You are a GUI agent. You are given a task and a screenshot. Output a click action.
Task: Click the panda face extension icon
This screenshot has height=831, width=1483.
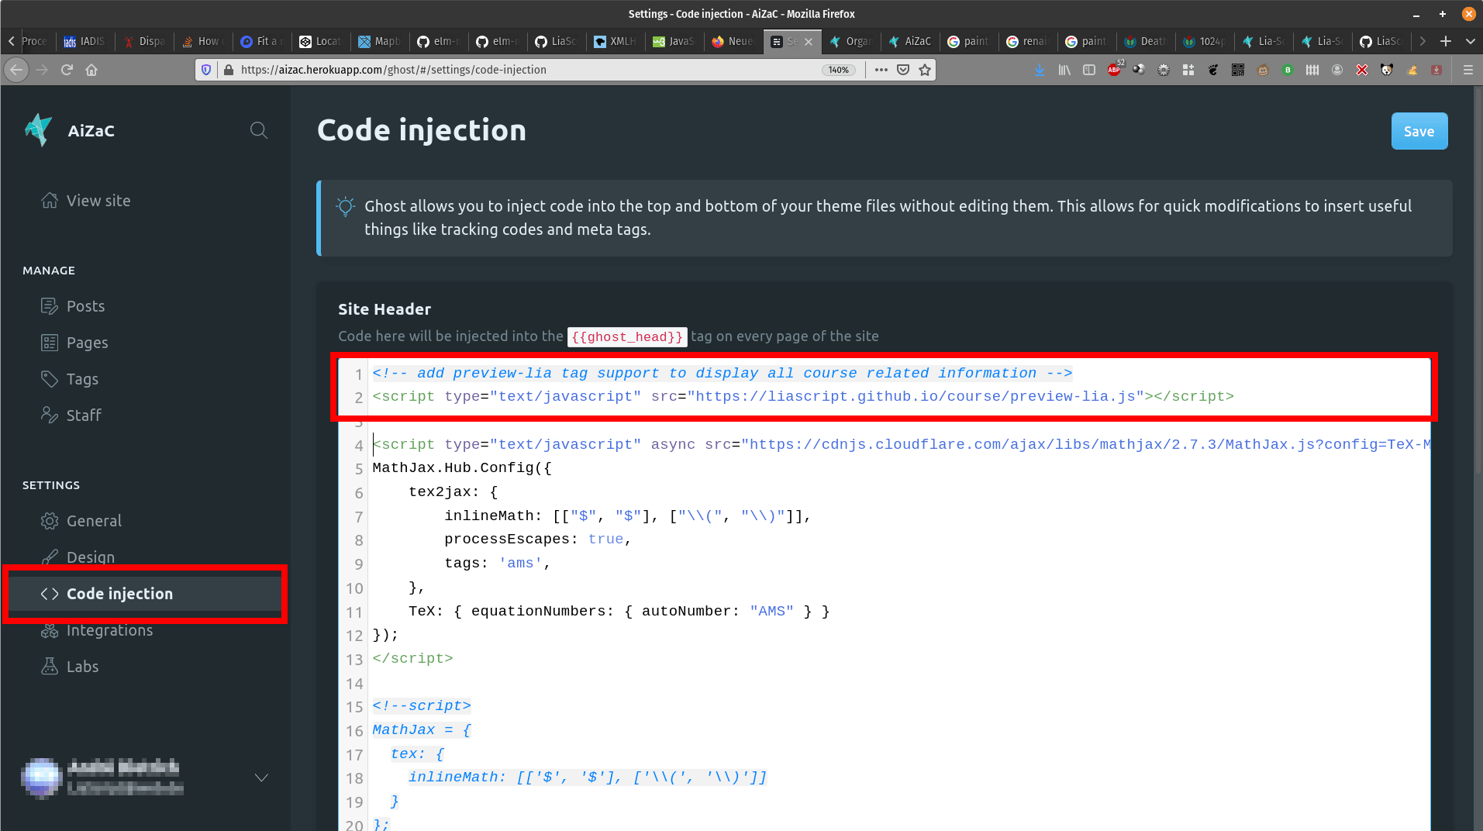pyautogui.click(x=1387, y=70)
